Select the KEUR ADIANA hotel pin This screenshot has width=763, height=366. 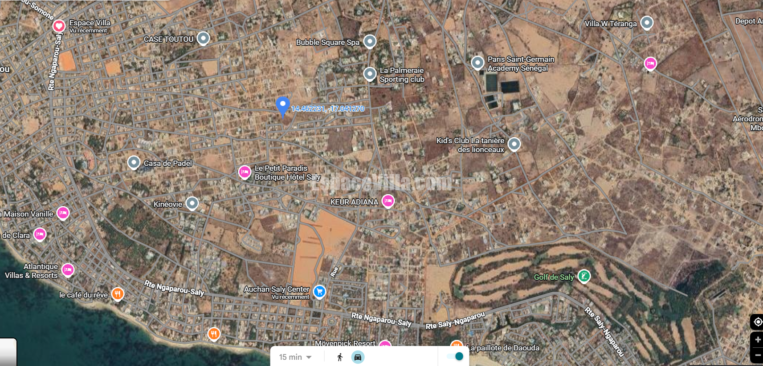click(x=388, y=201)
